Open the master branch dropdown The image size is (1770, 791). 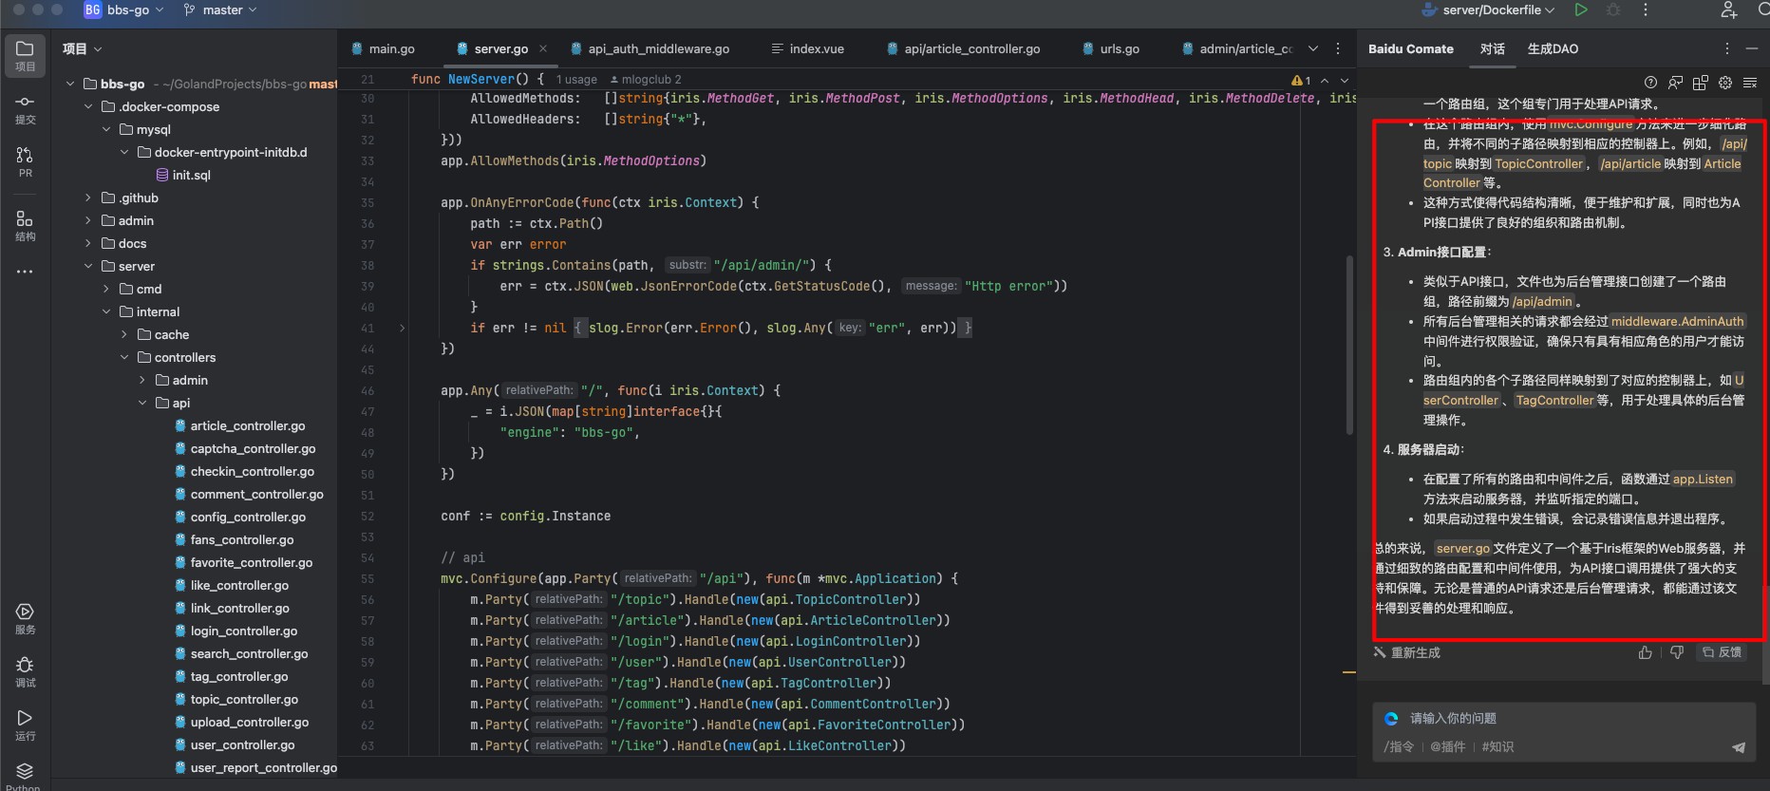point(220,9)
